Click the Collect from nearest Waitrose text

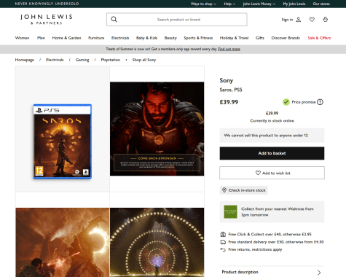[x=278, y=212]
